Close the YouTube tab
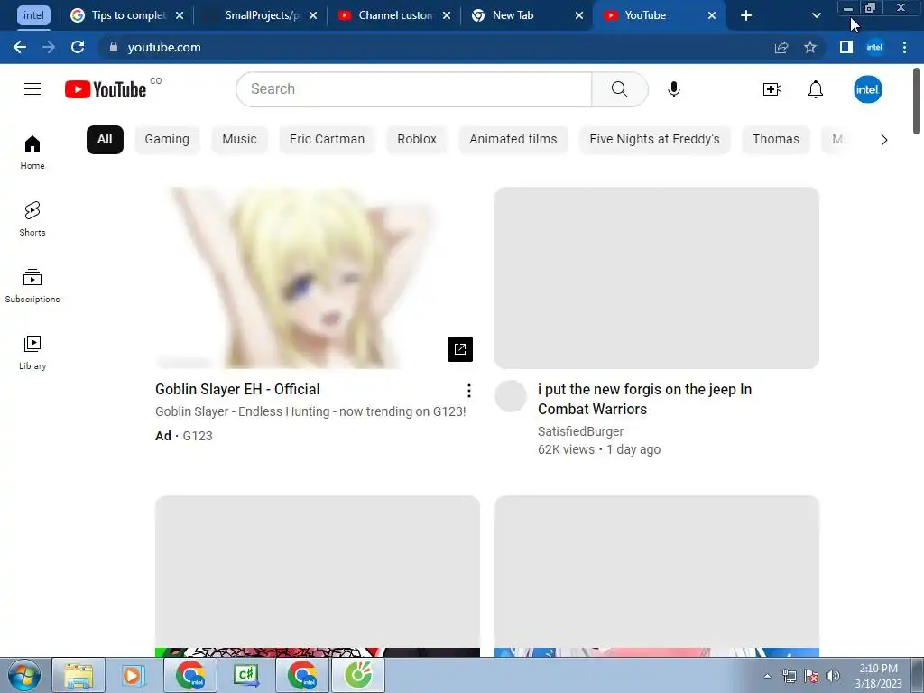The width and height of the screenshot is (924, 693). (712, 15)
